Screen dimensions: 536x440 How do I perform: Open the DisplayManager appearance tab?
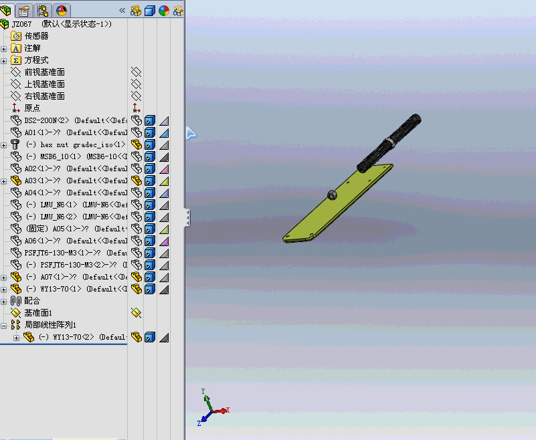tap(62, 11)
